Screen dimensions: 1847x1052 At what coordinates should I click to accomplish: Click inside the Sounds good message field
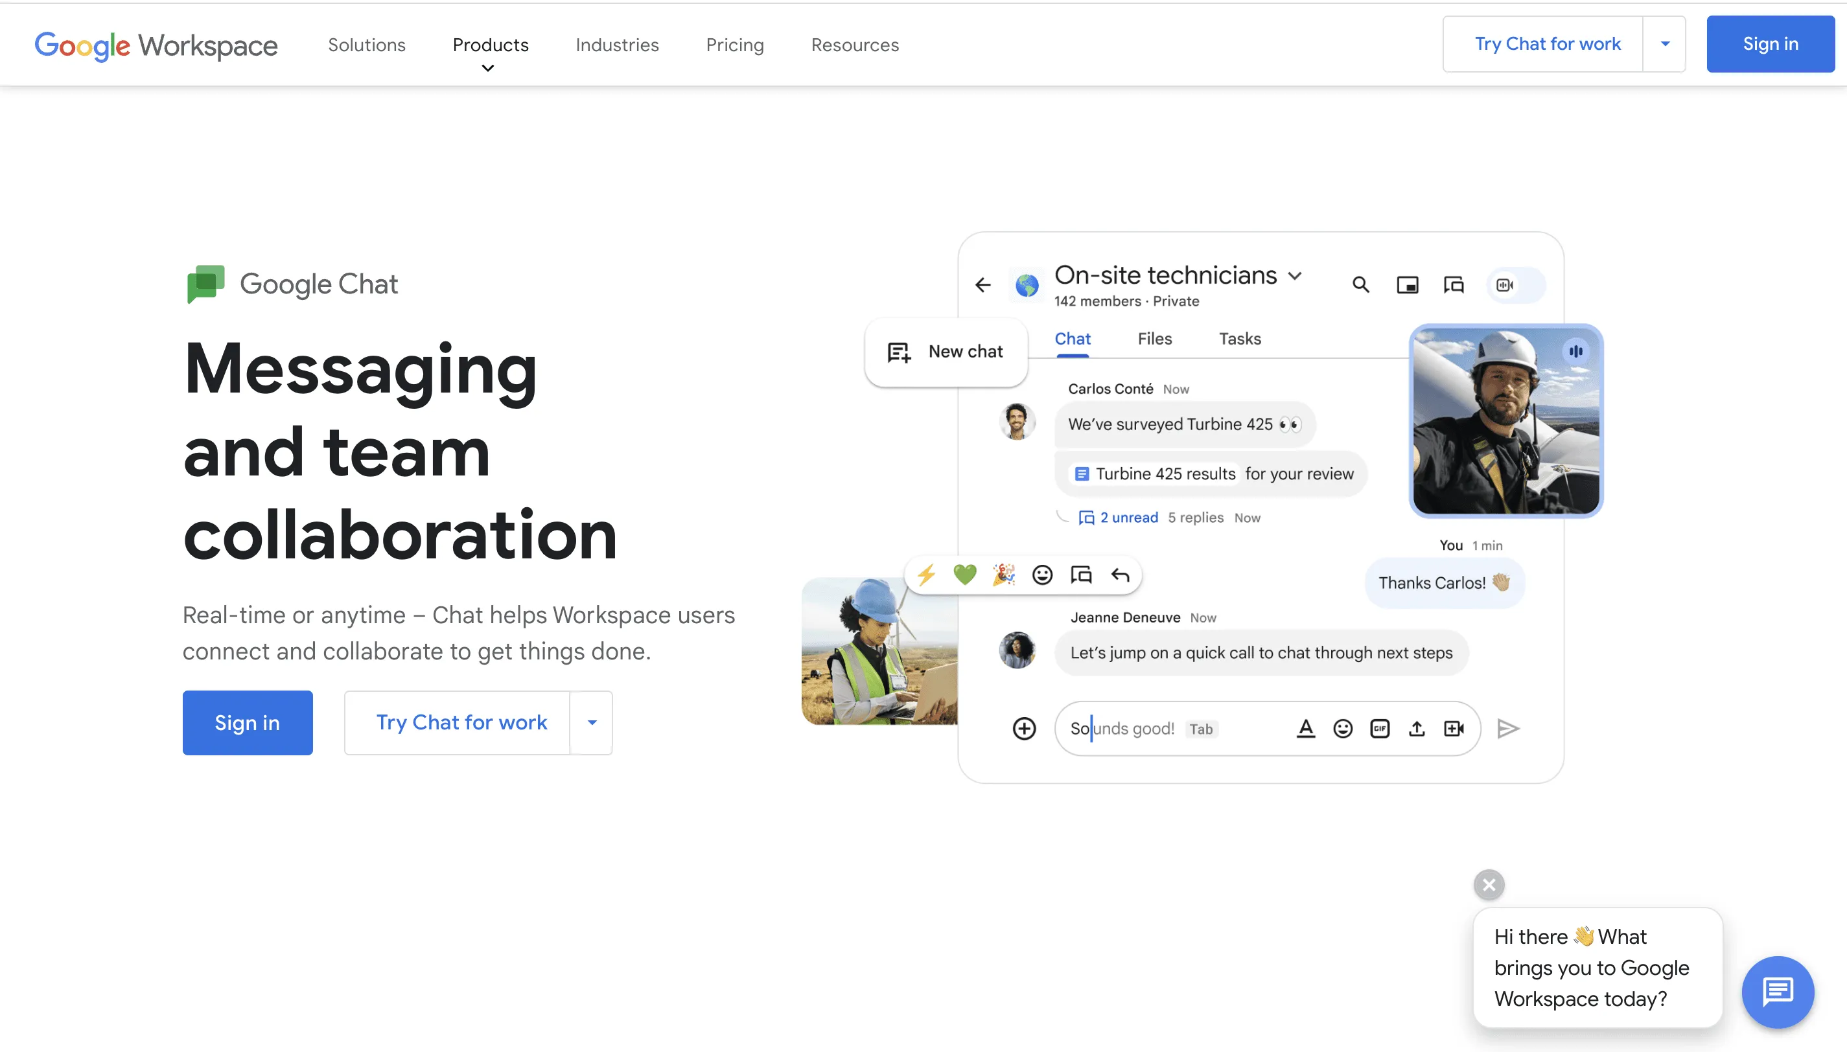coord(1156,728)
